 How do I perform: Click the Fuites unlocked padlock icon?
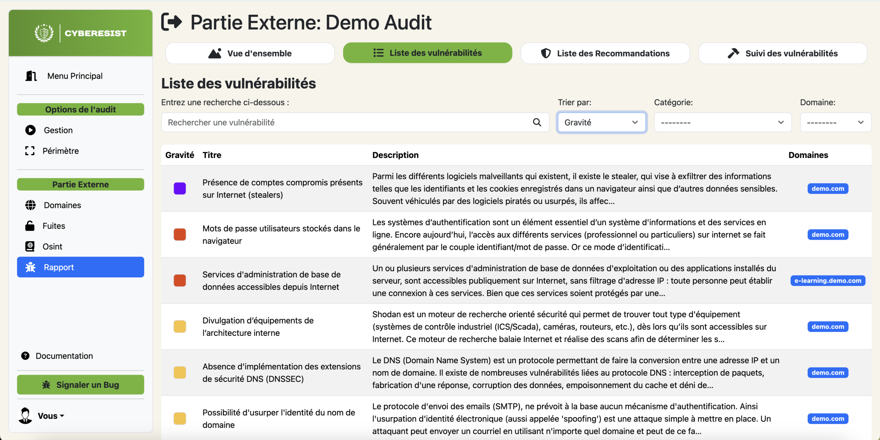pyautogui.click(x=30, y=226)
